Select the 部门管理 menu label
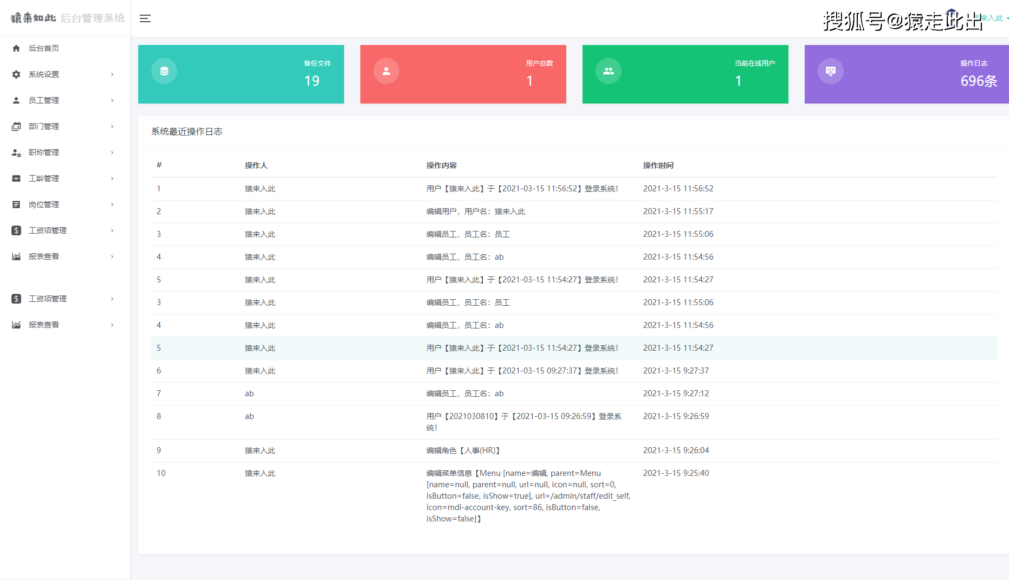 44,126
